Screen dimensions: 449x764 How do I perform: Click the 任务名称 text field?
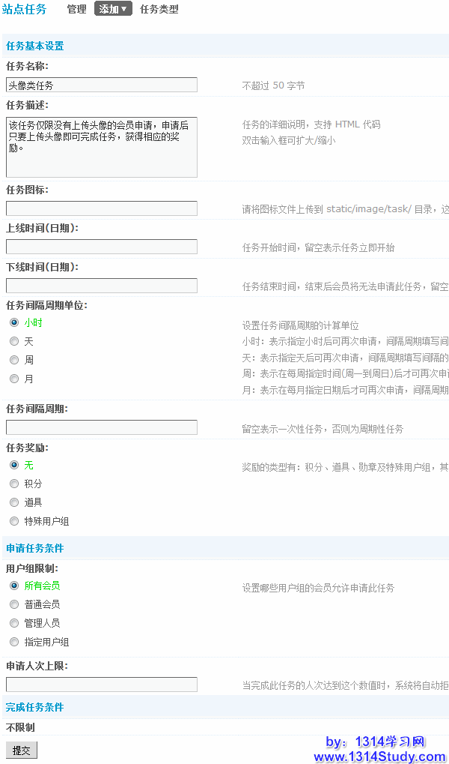point(102,85)
